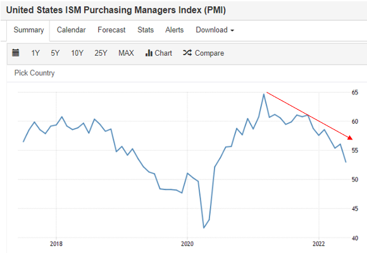Image resolution: width=367 pixels, height=253 pixels.
Task: Select the Stats tab
Action: [146, 30]
